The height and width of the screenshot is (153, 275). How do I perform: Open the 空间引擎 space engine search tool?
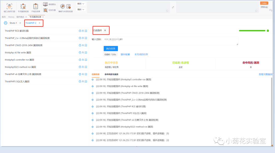[49, 10]
